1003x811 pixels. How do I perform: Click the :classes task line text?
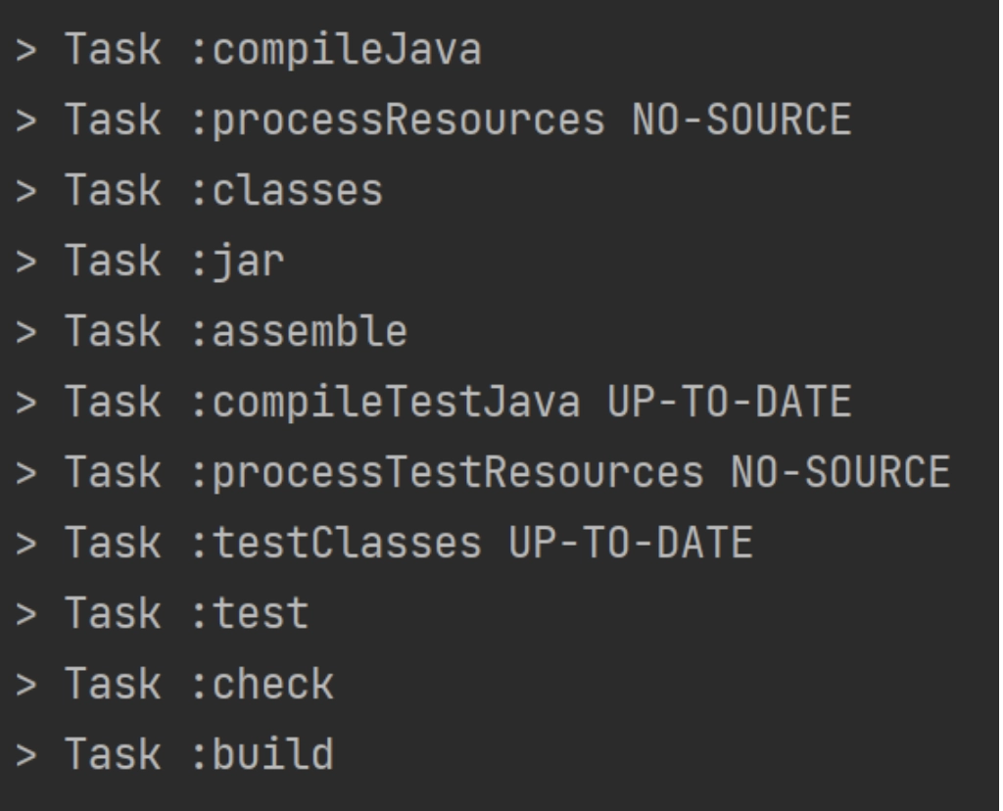[285, 191]
